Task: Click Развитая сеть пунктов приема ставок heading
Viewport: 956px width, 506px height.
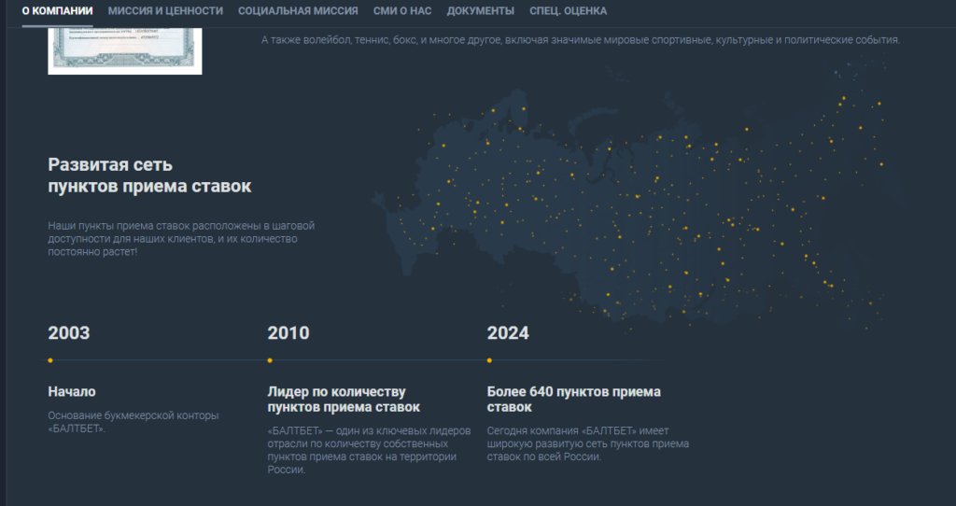Action: pyautogui.click(x=149, y=175)
